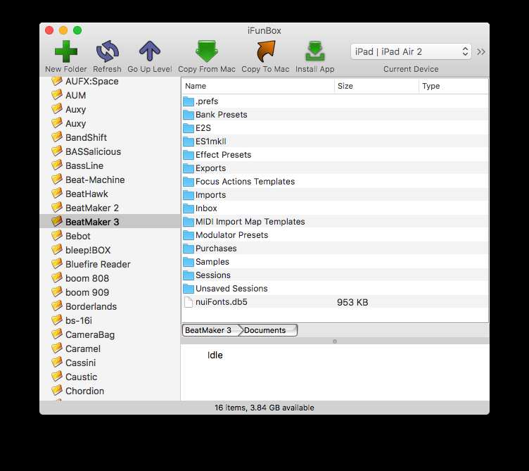The width and height of the screenshot is (529, 471).
Task: Select BeatMaker 3 in the sidebar
Action: (110, 222)
